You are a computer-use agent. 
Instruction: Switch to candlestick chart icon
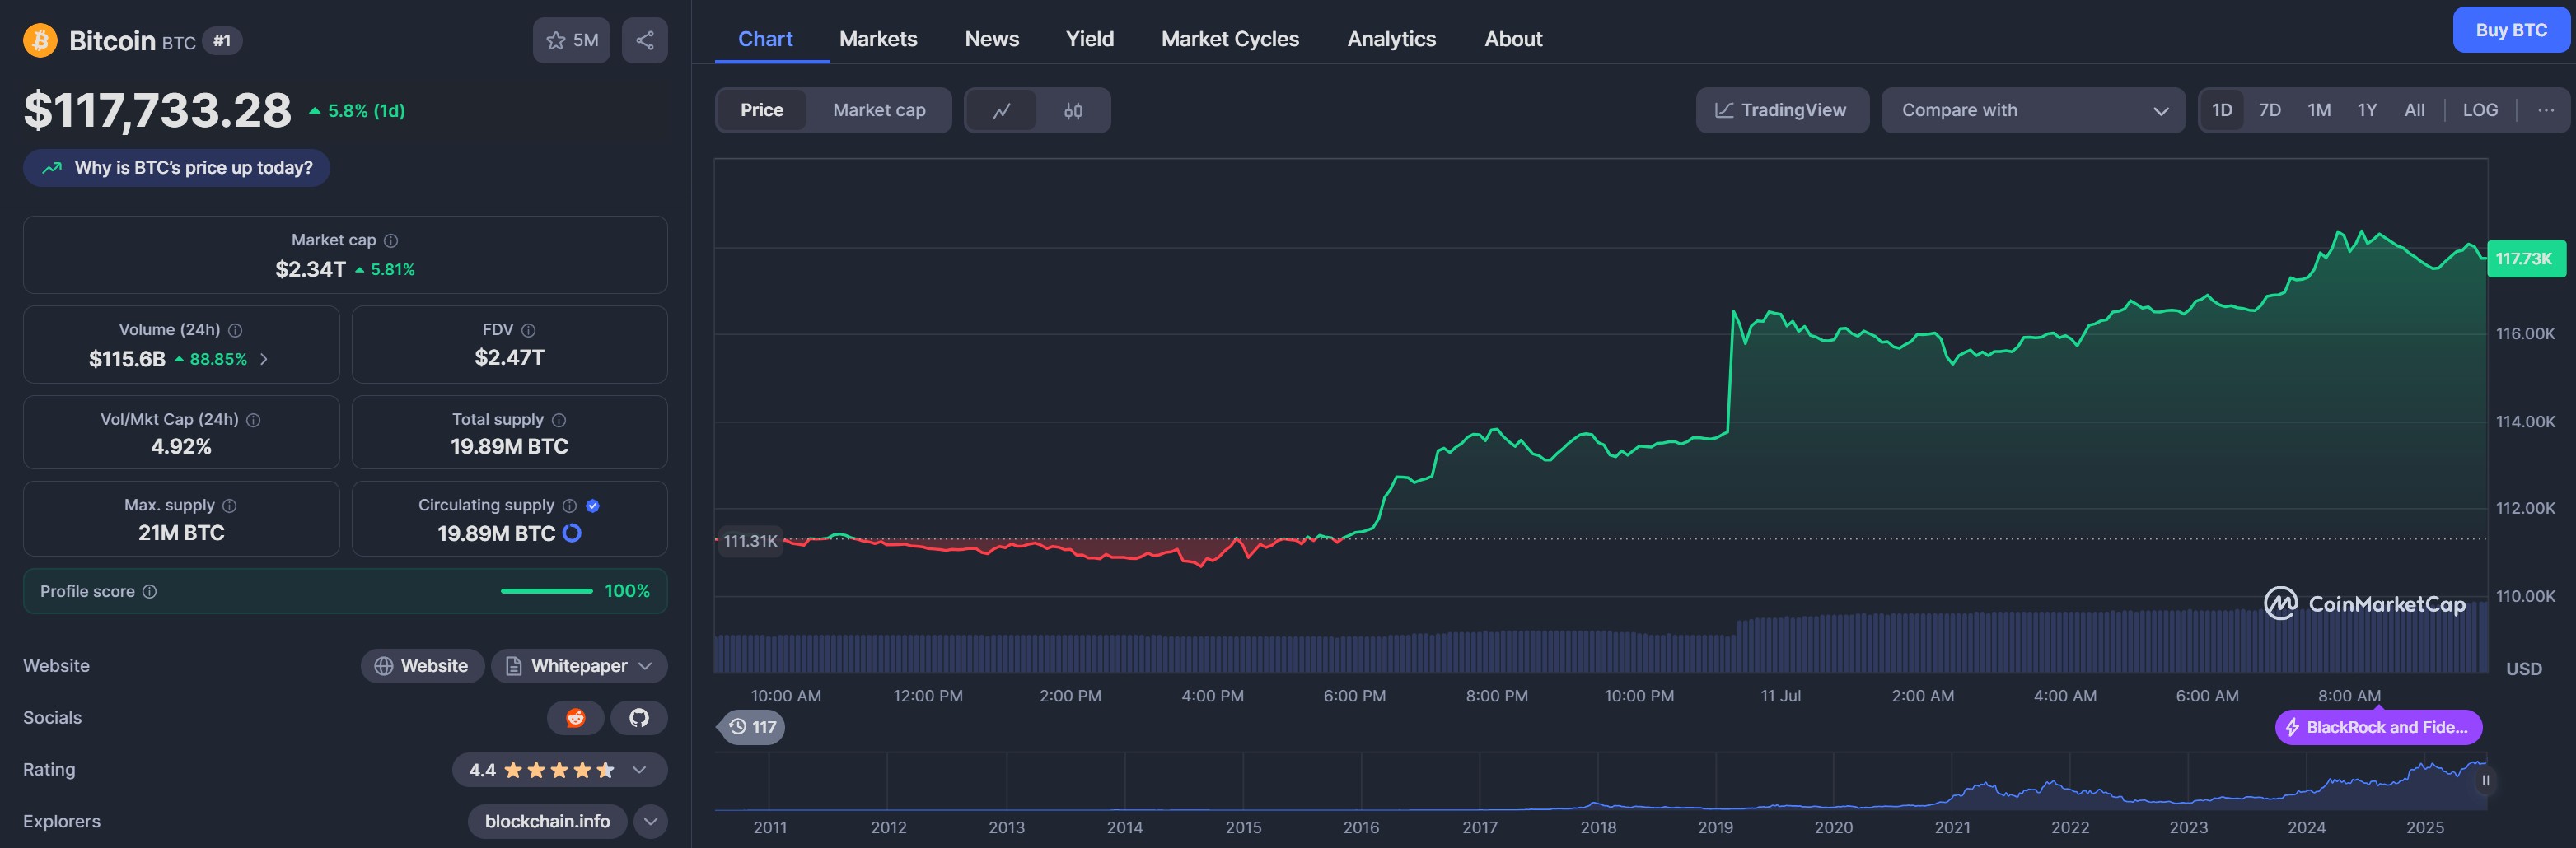(x=1073, y=109)
